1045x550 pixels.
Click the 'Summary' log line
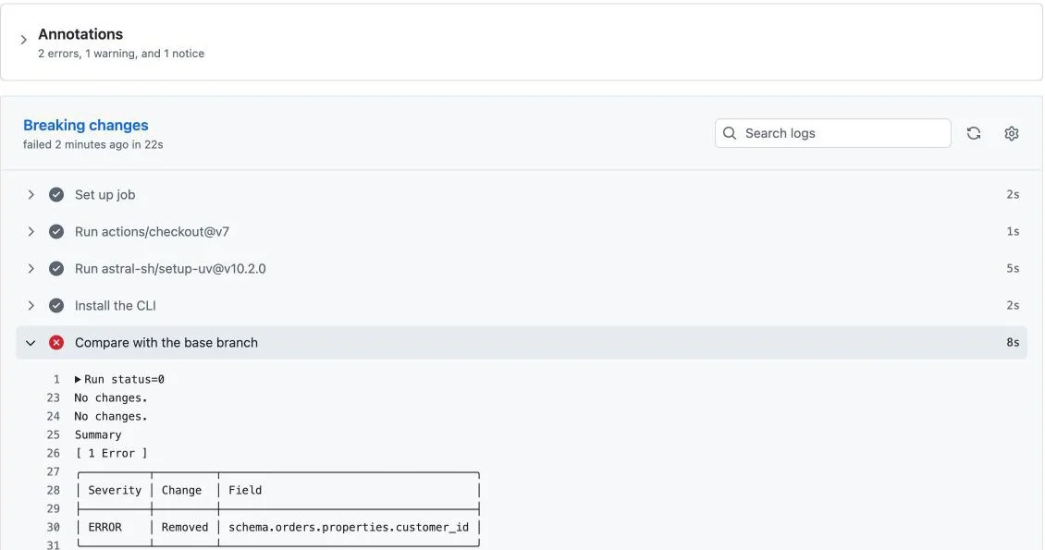point(98,434)
